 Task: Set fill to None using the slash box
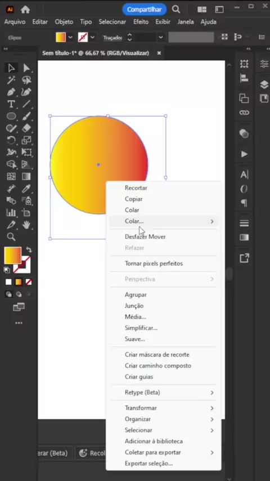coord(29,282)
